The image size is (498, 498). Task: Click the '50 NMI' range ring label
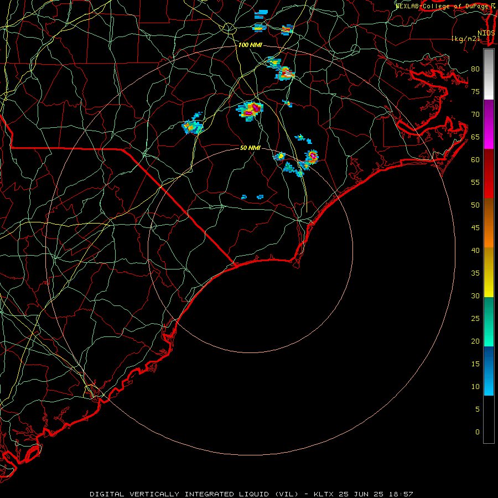click(x=250, y=148)
